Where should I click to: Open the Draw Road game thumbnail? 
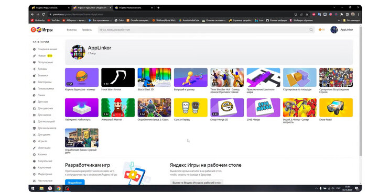click(336, 108)
